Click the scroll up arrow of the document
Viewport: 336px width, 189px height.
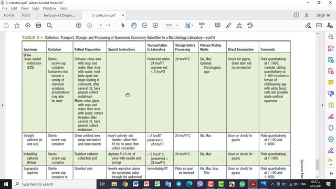(317, 34)
